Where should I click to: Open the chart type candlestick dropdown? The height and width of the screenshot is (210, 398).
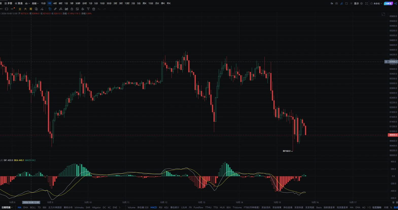[27, 3]
